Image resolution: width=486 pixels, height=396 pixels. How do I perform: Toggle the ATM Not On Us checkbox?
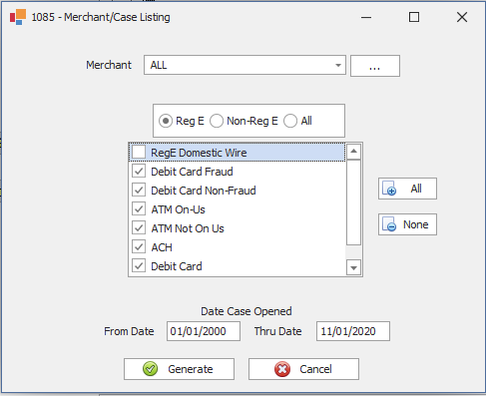click(x=139, y=228)
